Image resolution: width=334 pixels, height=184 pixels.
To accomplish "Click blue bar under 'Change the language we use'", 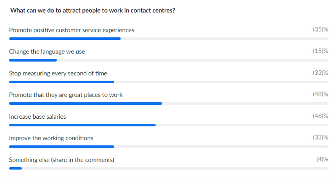I will coord(33,60).
